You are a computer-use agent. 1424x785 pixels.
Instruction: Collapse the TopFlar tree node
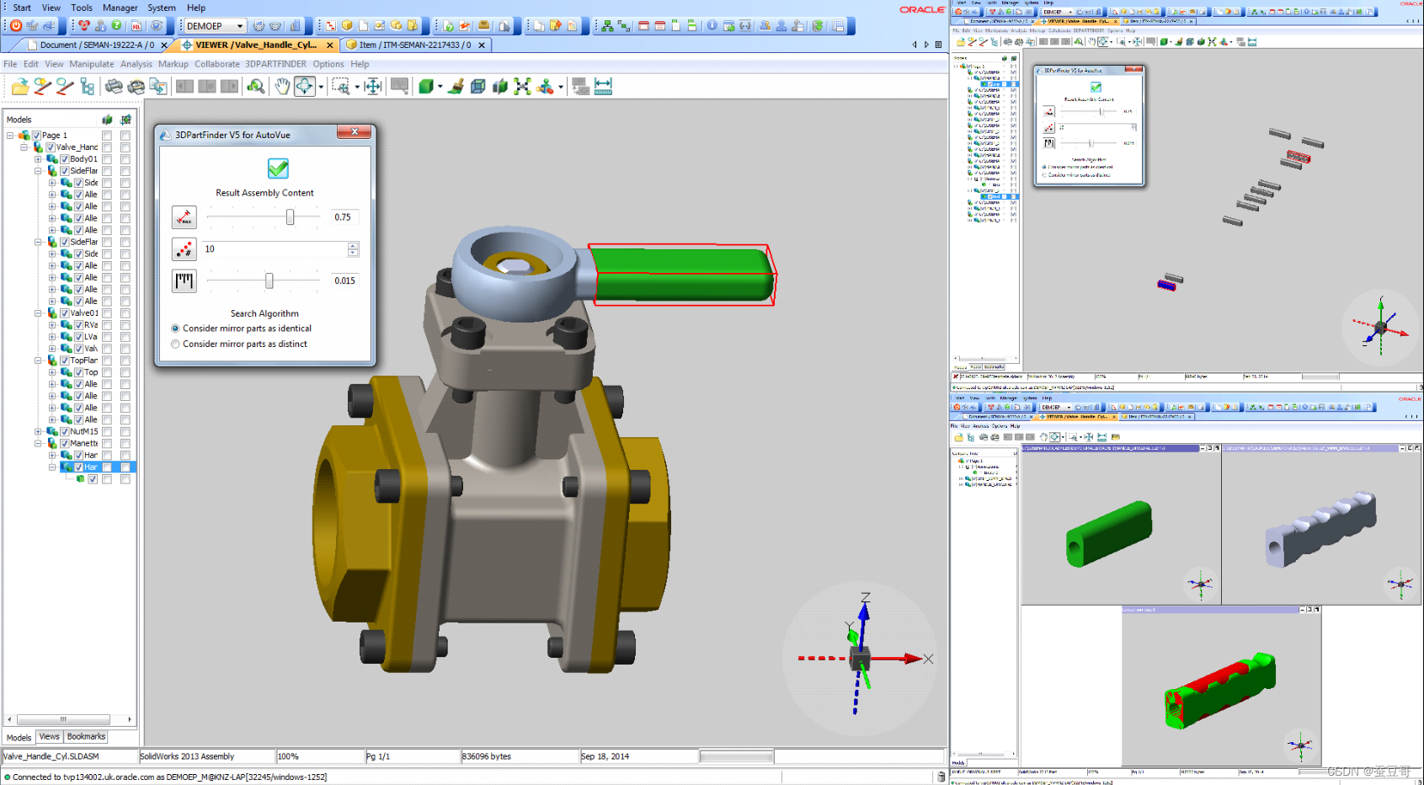pyautogui.click(x=38, y=360)
